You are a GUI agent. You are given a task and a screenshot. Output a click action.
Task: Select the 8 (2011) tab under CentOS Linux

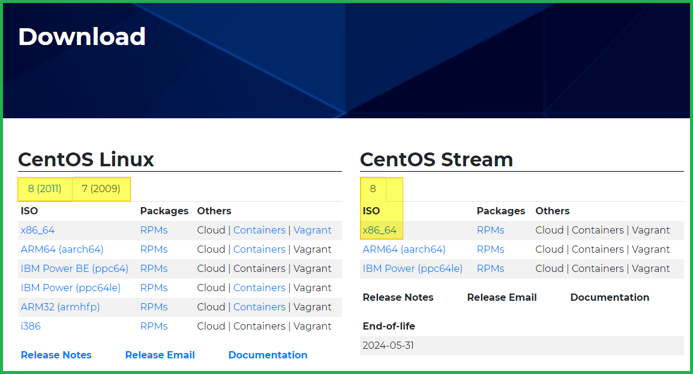(x=44, y=189)
